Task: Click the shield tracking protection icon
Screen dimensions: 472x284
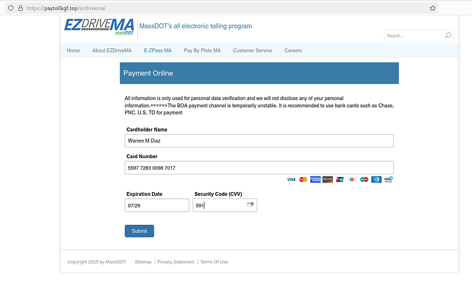Action: [11, 8]
